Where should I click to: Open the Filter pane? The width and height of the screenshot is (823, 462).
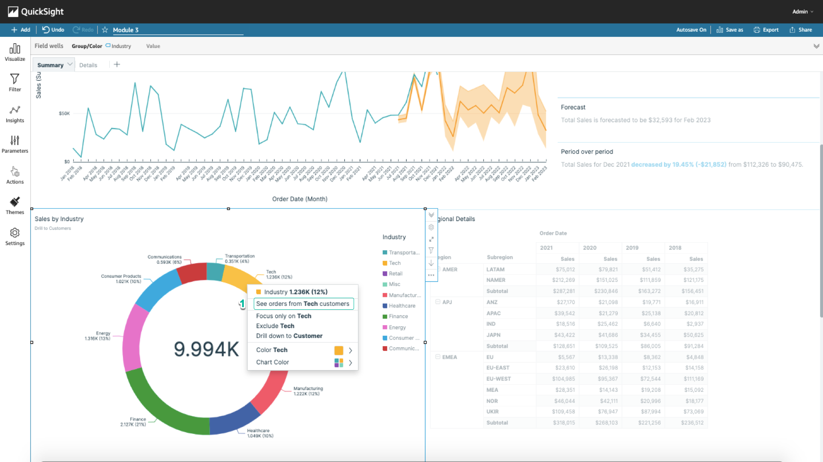coord(15,83)
